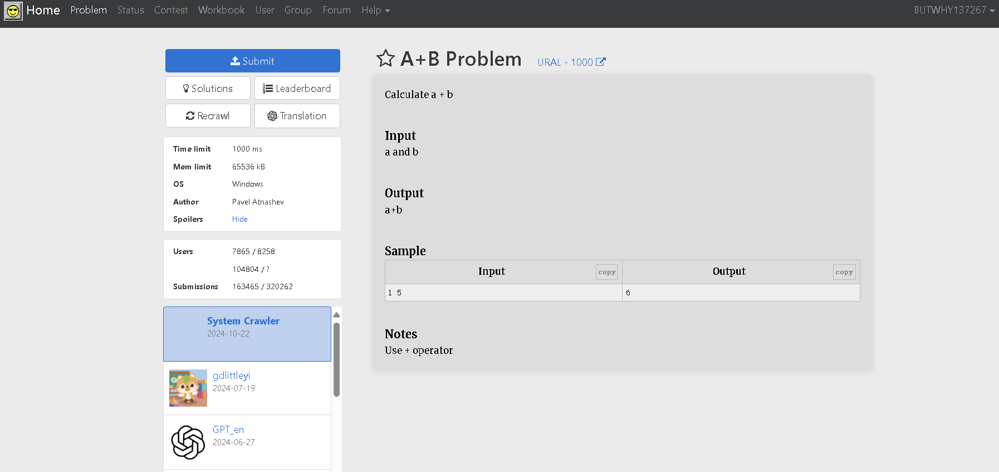This screenshot has width=999, height=472.
Task: Select the System Crawler description entry
Action: pyautogui.click(x=247, y=334)
